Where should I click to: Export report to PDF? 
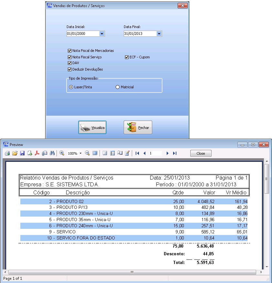coord(37,153)
